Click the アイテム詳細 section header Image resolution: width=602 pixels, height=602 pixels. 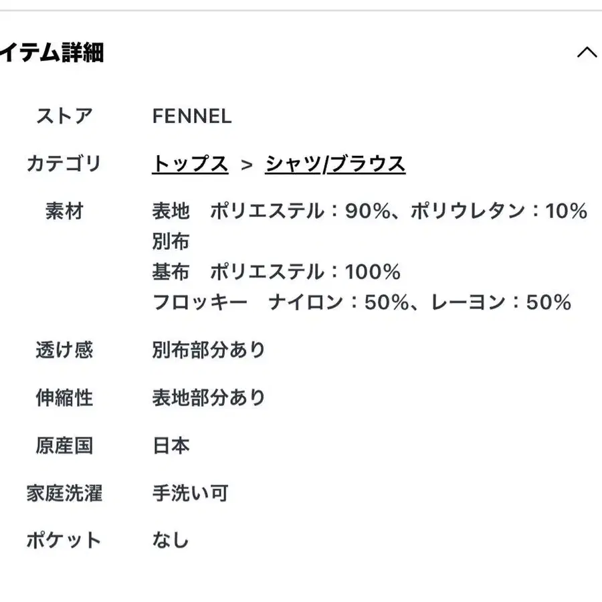coord(52,52)
